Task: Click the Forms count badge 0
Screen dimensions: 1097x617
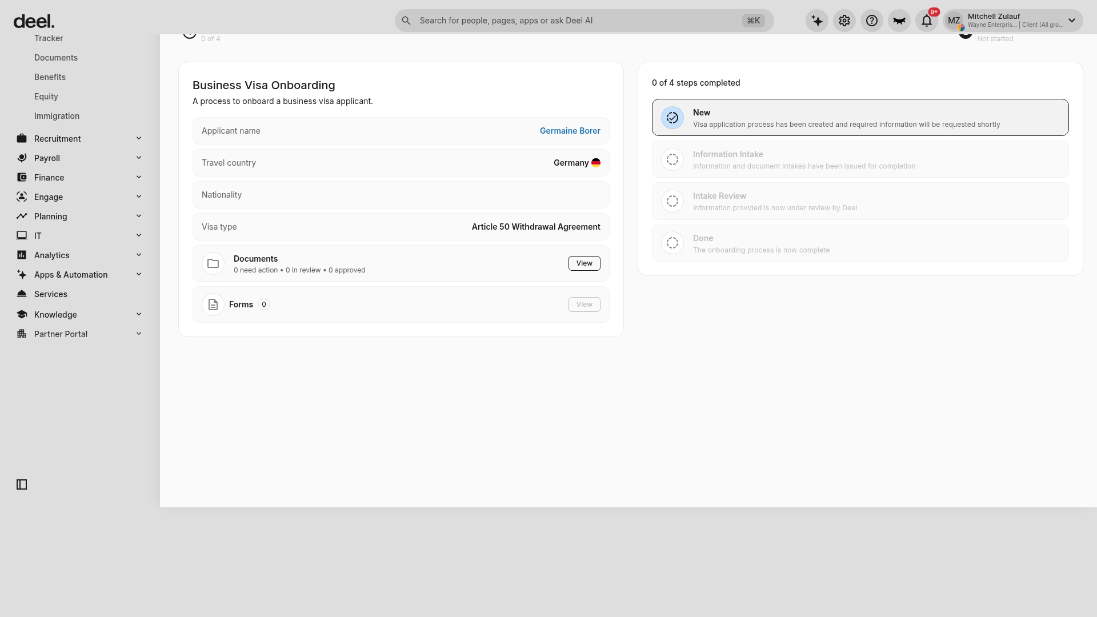Action: (264, 305)
